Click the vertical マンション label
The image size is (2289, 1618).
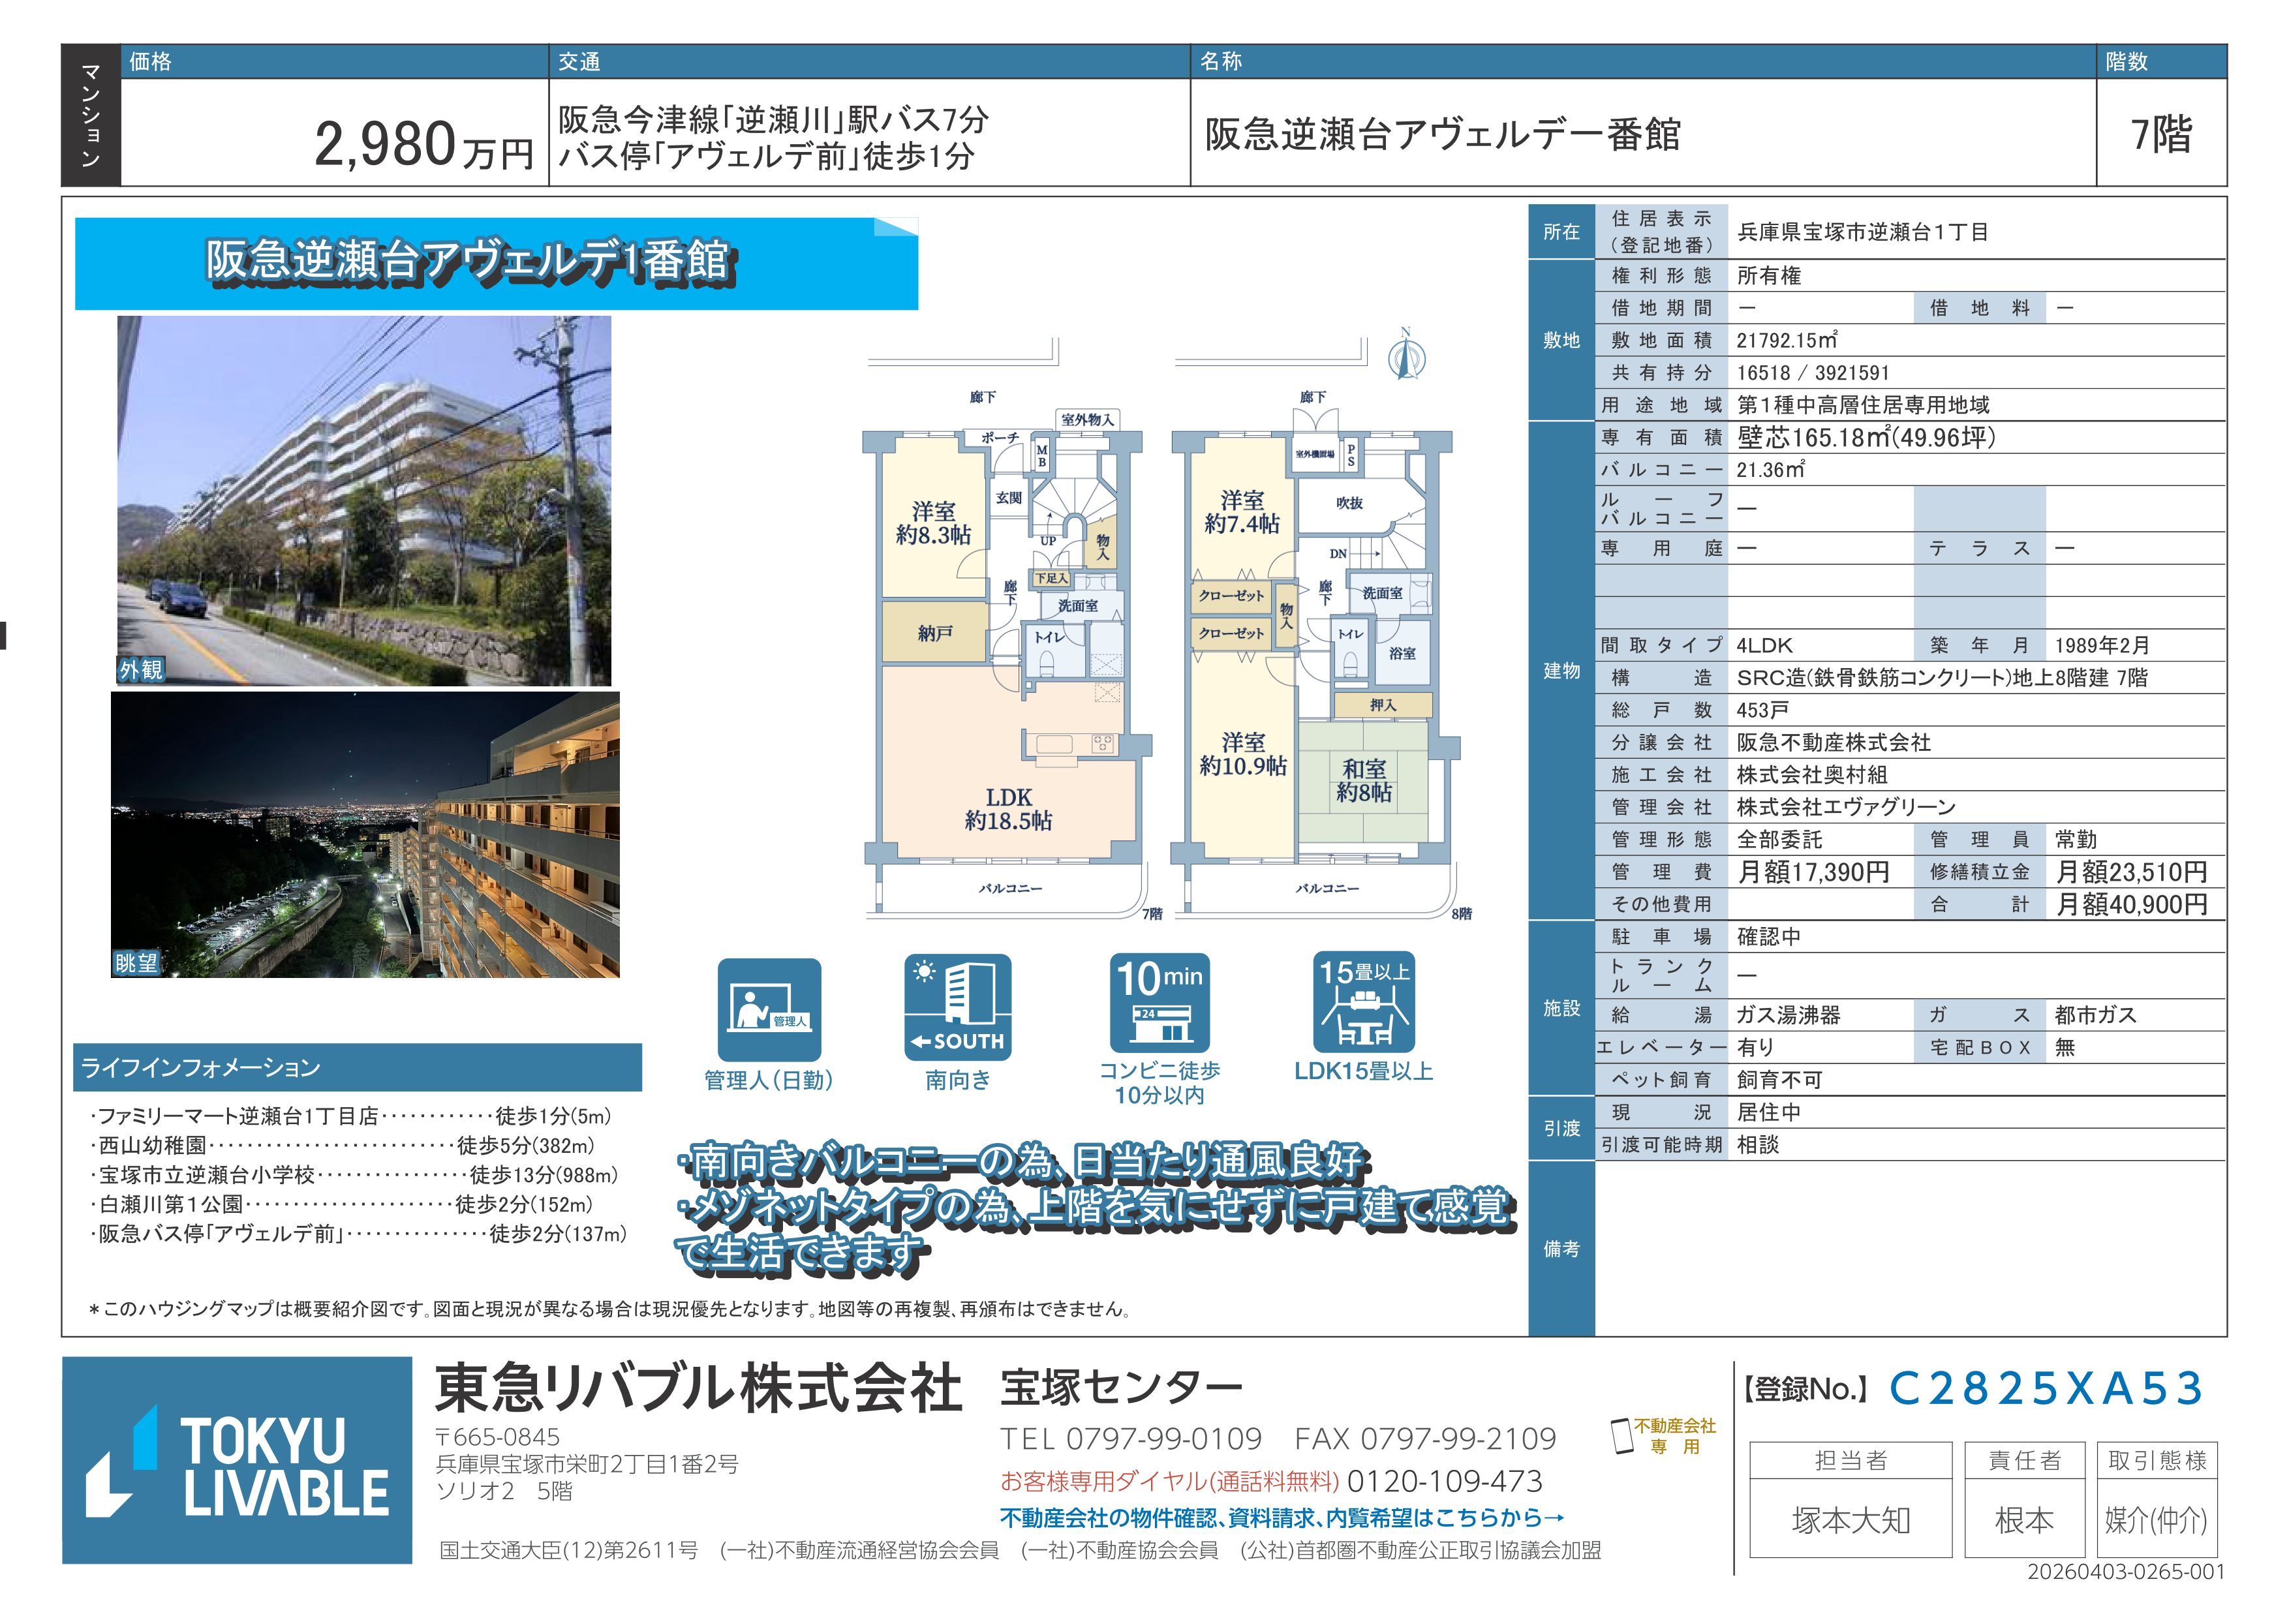(x=91, y=115)
